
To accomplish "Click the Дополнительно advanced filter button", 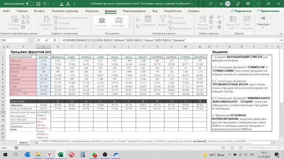I will (180, 28).
